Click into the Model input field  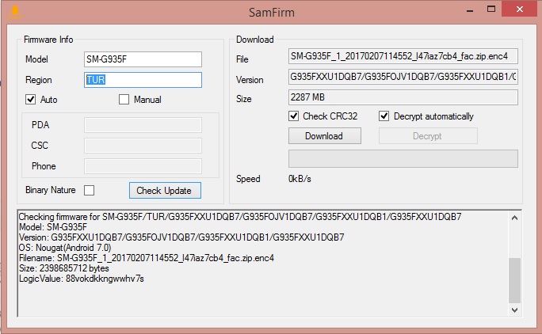tap(143, 59)
